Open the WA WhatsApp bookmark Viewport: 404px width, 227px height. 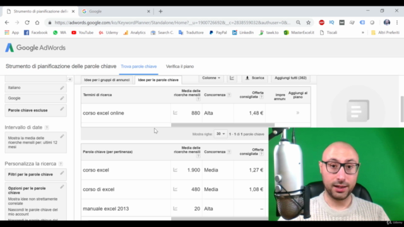pyautogui.click(x=59, y=33)
